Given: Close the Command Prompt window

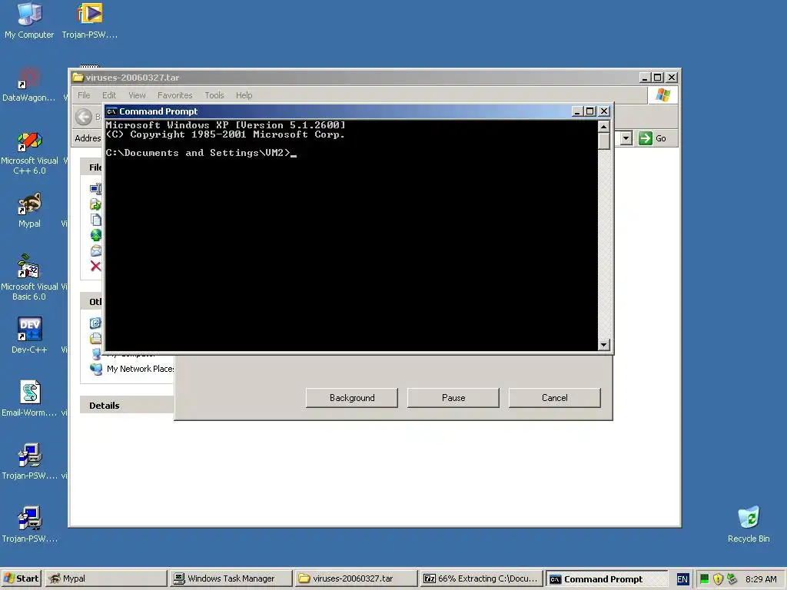Looking at the screenshot, I should pos(604,111).
